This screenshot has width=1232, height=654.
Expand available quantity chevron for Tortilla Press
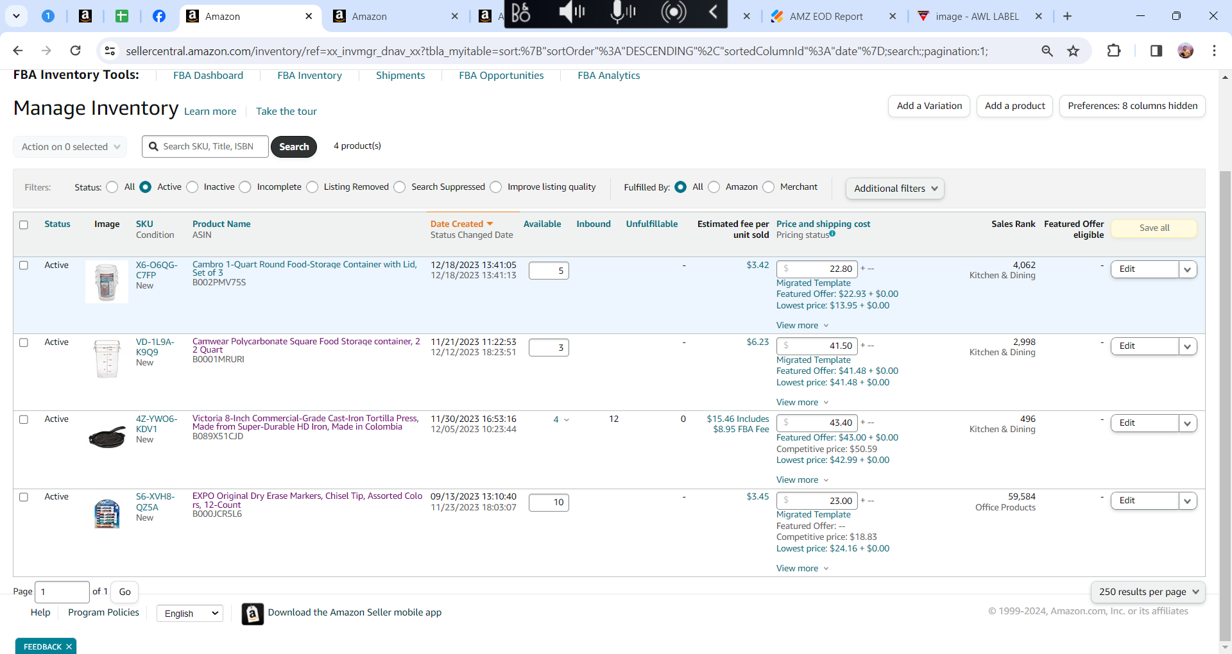click(x=567, y=420)
